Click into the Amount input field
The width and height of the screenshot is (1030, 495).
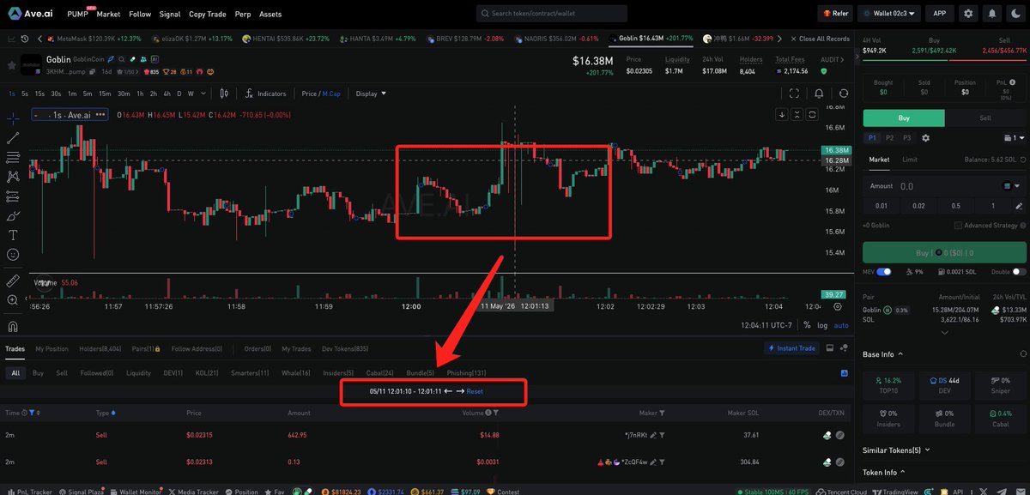tap(944, 186)
